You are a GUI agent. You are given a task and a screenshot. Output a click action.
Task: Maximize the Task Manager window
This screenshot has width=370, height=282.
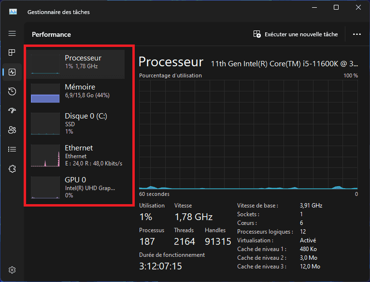pyautogui.click(x=336, y=7)
